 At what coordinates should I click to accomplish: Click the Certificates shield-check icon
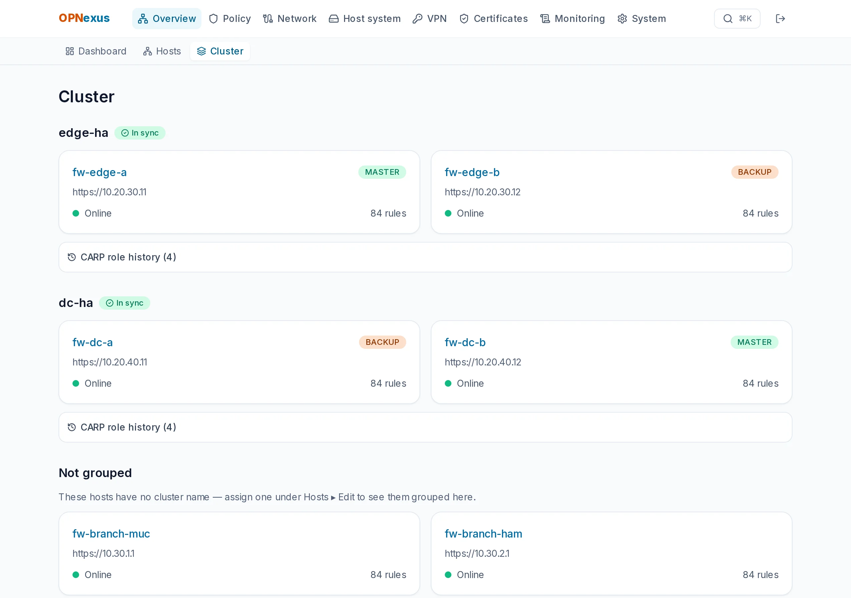tap(464, 19)
